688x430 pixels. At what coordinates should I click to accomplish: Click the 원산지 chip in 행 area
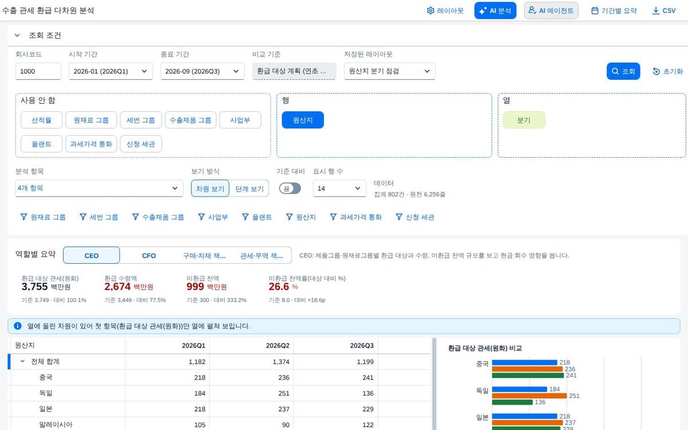[303, 120]
